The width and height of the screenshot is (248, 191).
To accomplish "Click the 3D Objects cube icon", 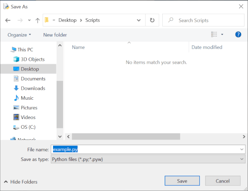I will coord(16,59).
